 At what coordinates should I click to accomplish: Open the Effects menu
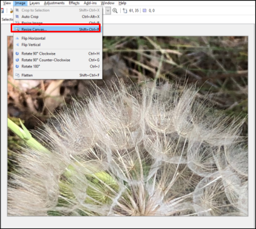coord(74,3)
